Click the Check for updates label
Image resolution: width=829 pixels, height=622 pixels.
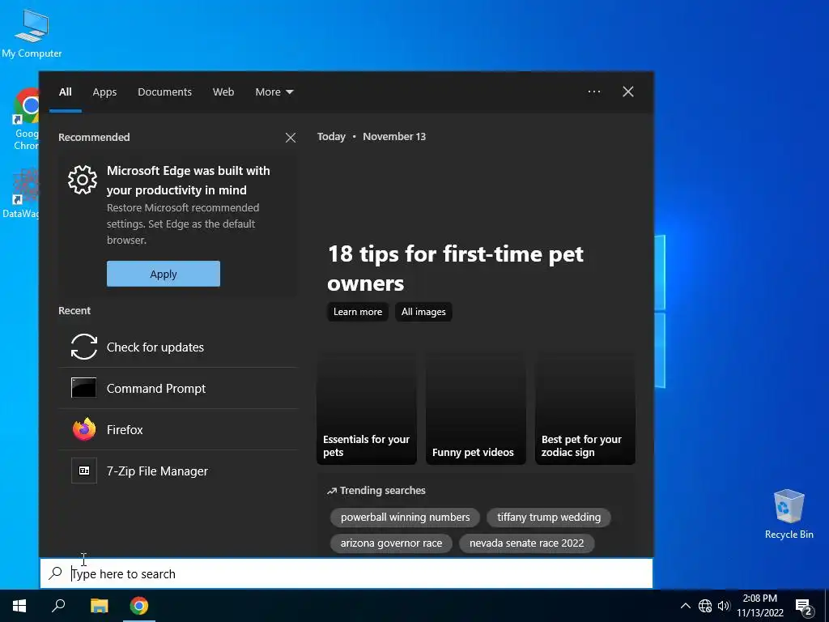[155, 347]
